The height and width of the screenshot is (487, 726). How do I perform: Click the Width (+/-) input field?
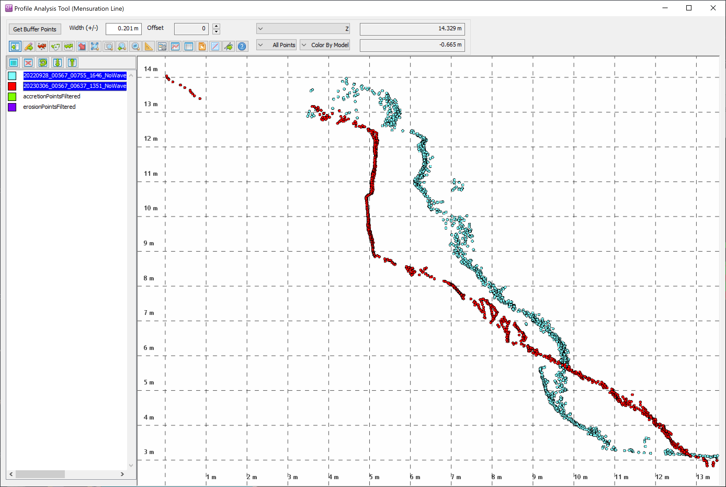[x=123, y=29]
